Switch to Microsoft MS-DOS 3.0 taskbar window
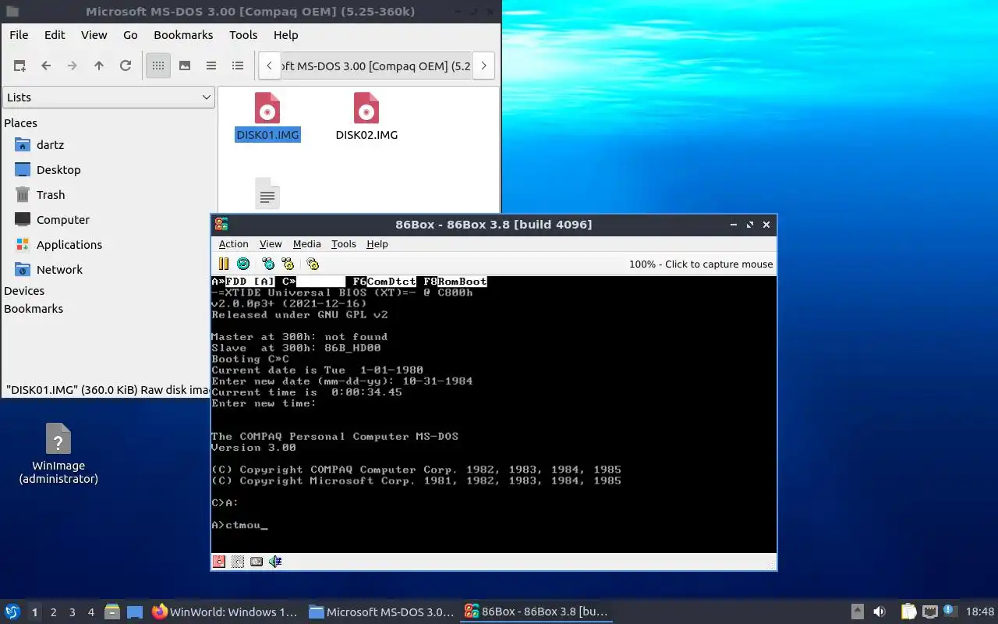 (381, 612)
